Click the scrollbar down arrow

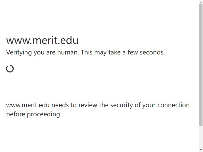(201, 150)
